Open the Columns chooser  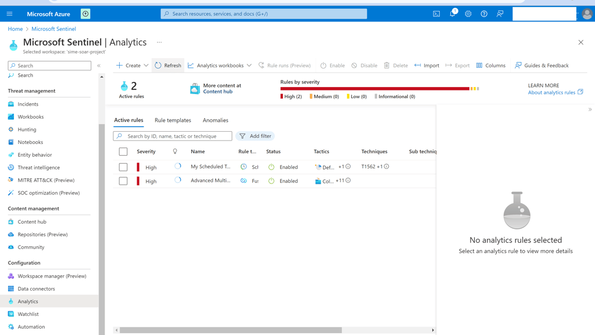click(490, 66)
